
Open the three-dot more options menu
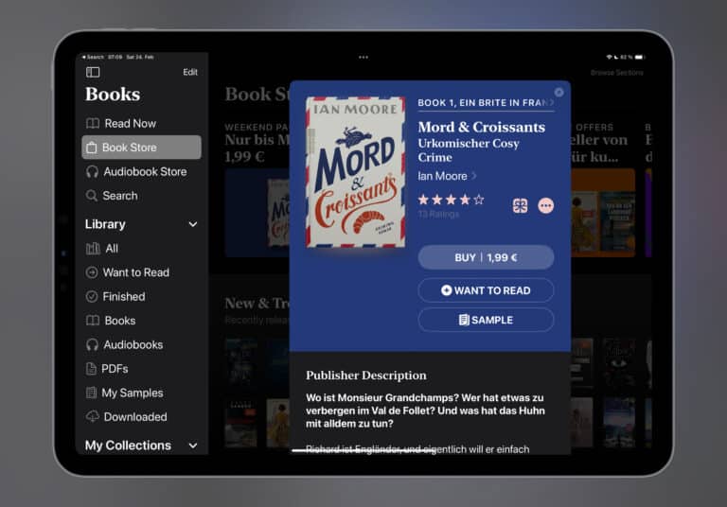[545, 205]
